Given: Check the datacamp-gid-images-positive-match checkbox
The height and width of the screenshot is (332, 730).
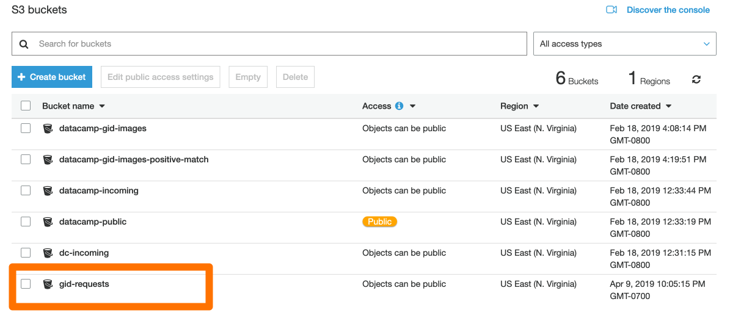Looking at the screenshot, I should (26, 159).
